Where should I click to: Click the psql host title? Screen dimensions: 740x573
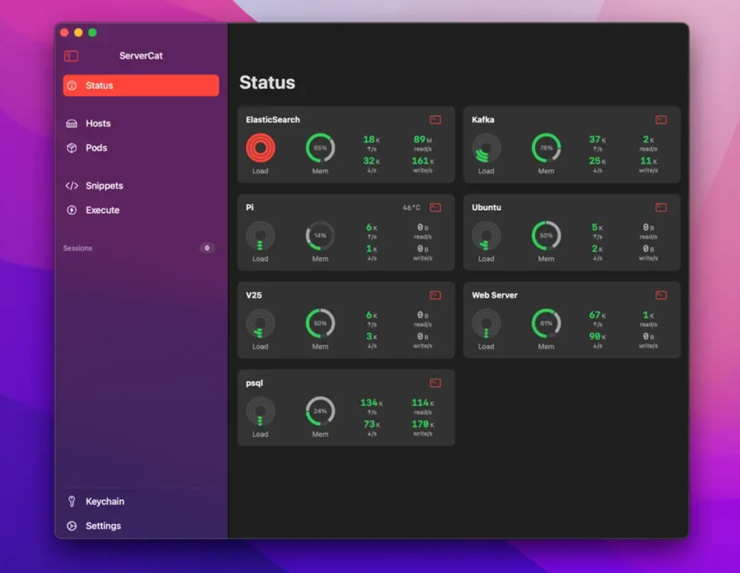point(255,383)
